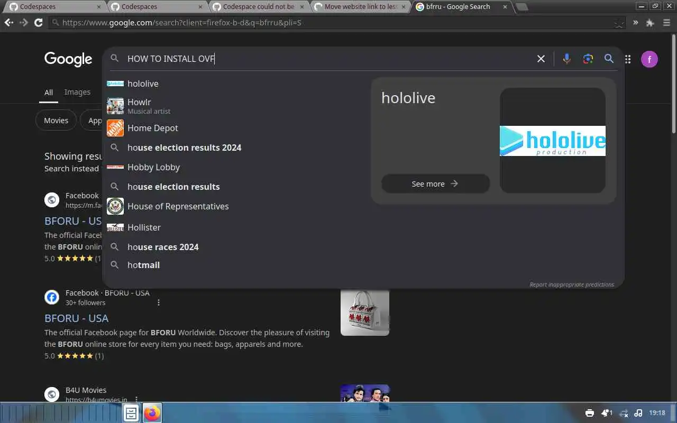Viewport: 677px width, 423px height.
Task: Click the Firefox taskbar icon
Action: [152, 413]
